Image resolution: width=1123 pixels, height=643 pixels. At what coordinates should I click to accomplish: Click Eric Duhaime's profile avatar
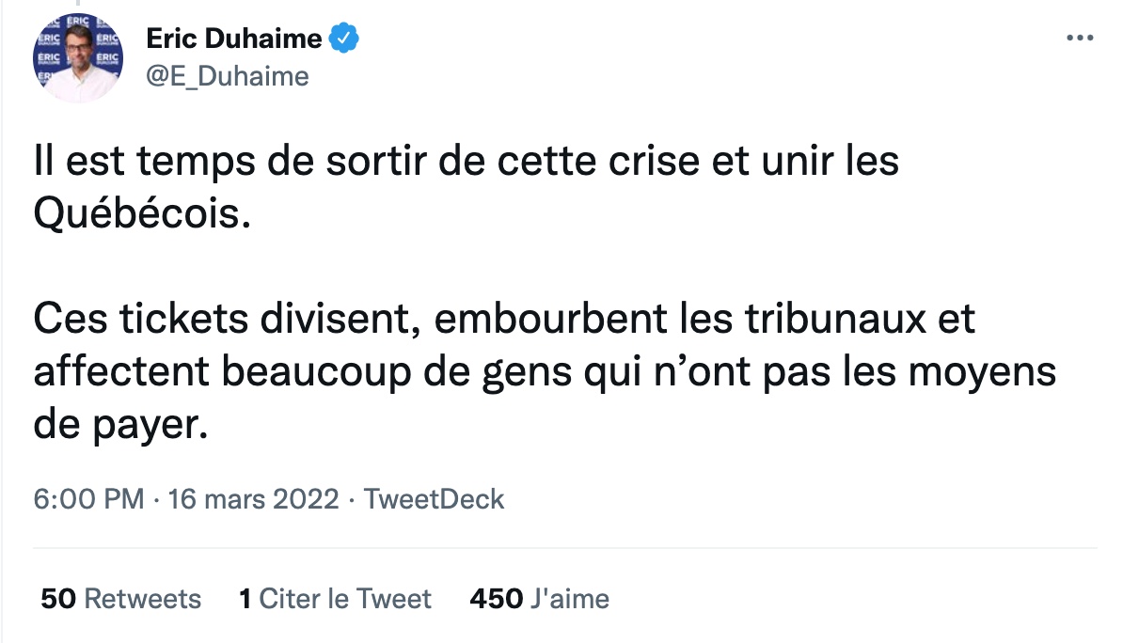78,56
